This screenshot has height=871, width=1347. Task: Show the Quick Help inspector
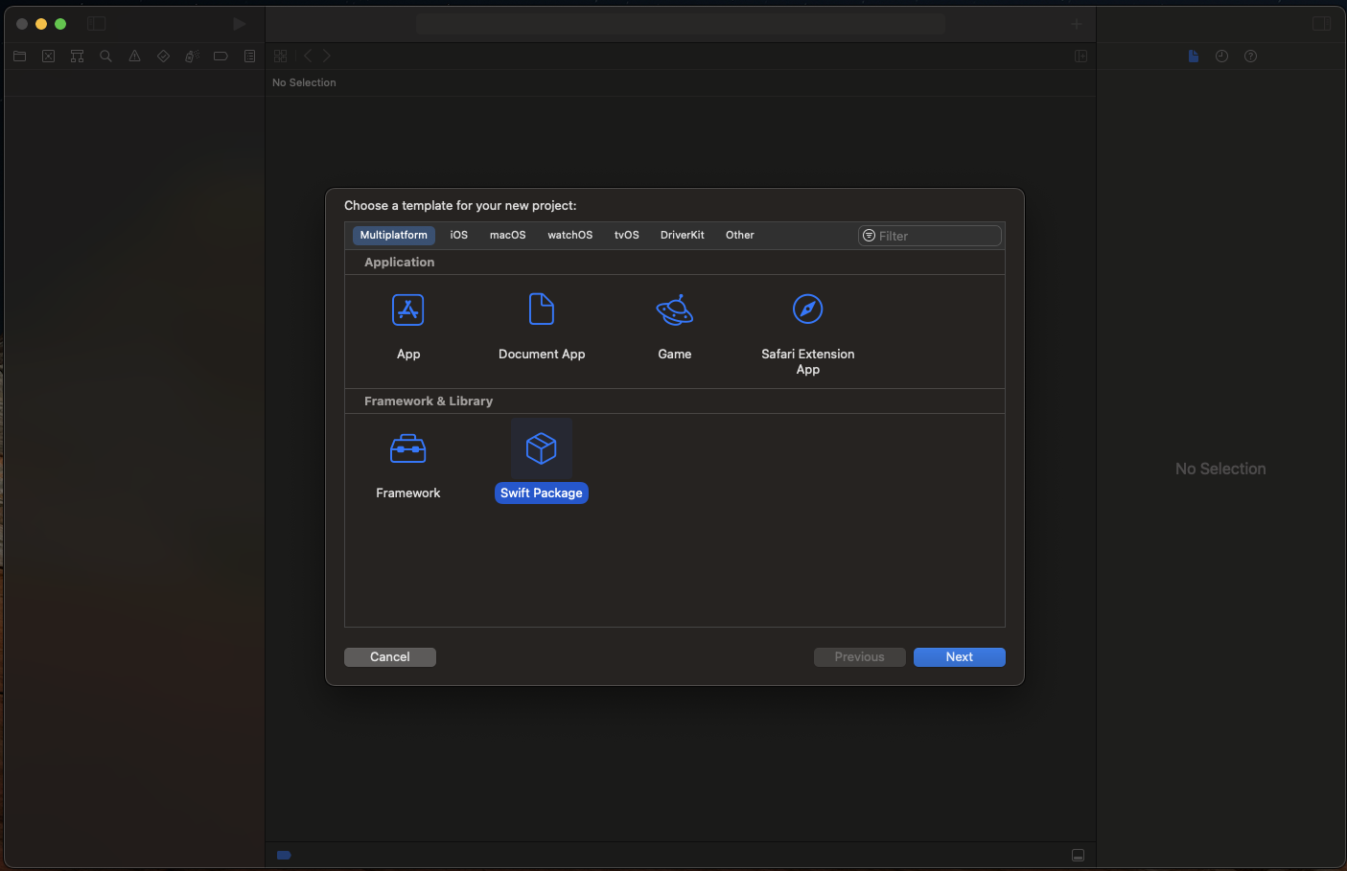1250,57
